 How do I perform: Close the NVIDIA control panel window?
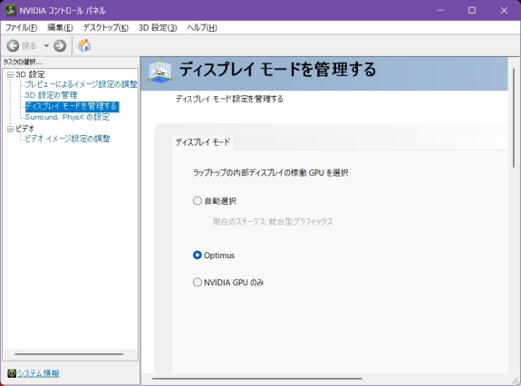(504, 10)
